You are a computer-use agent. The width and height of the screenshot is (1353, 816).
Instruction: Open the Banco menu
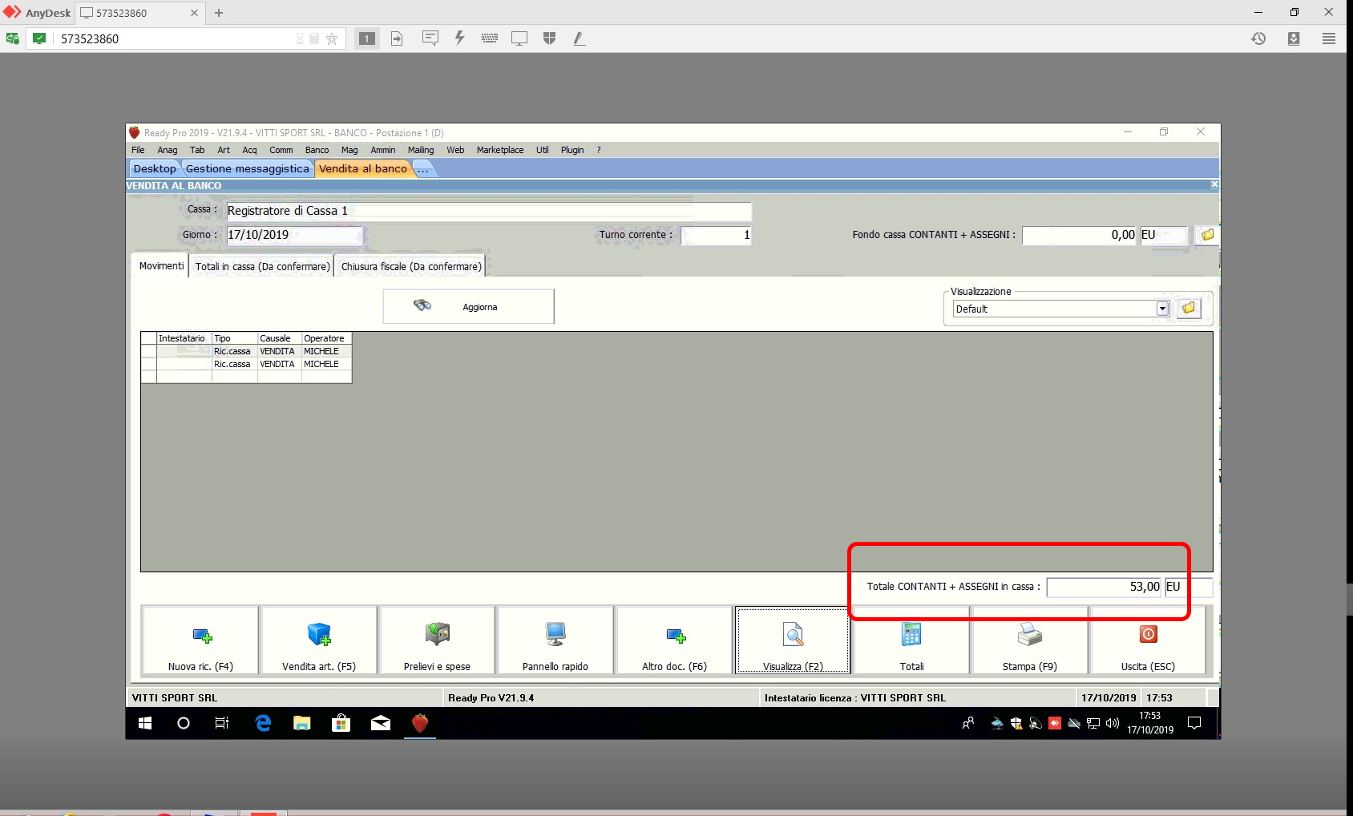tap(317, 150)
